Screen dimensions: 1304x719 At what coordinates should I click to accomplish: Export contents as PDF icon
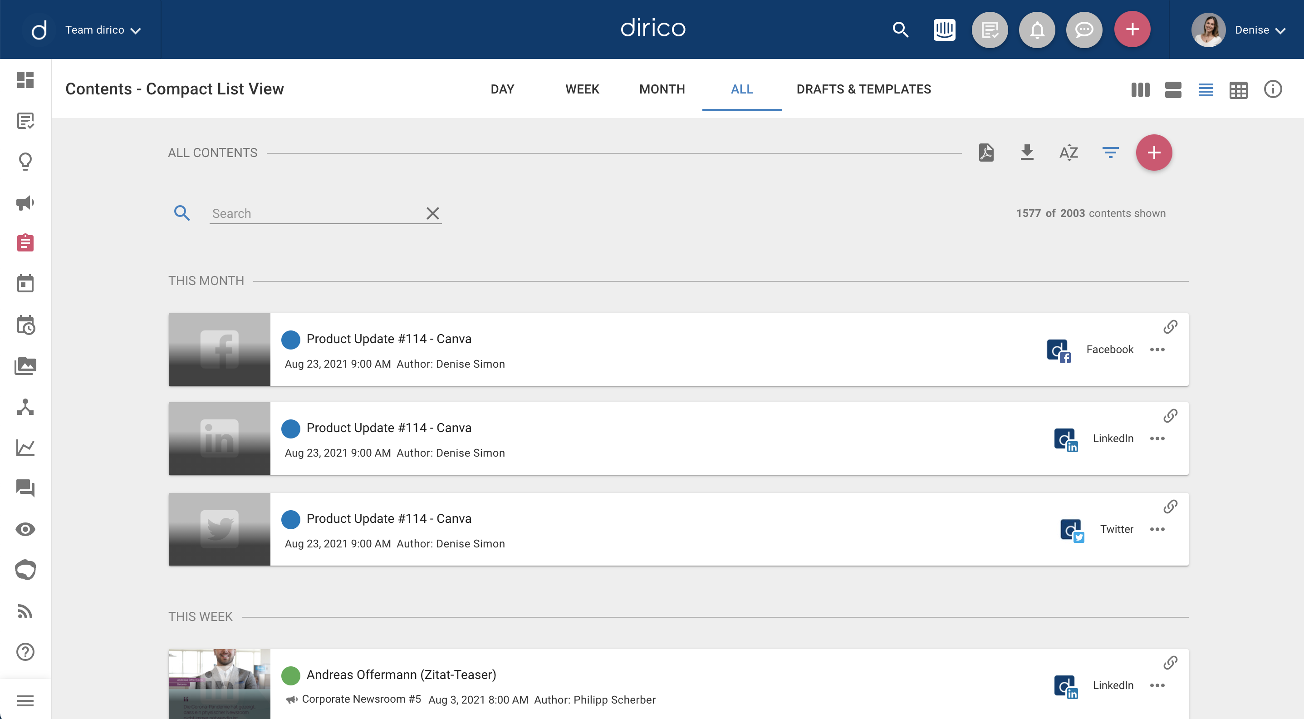coord(986,153)
